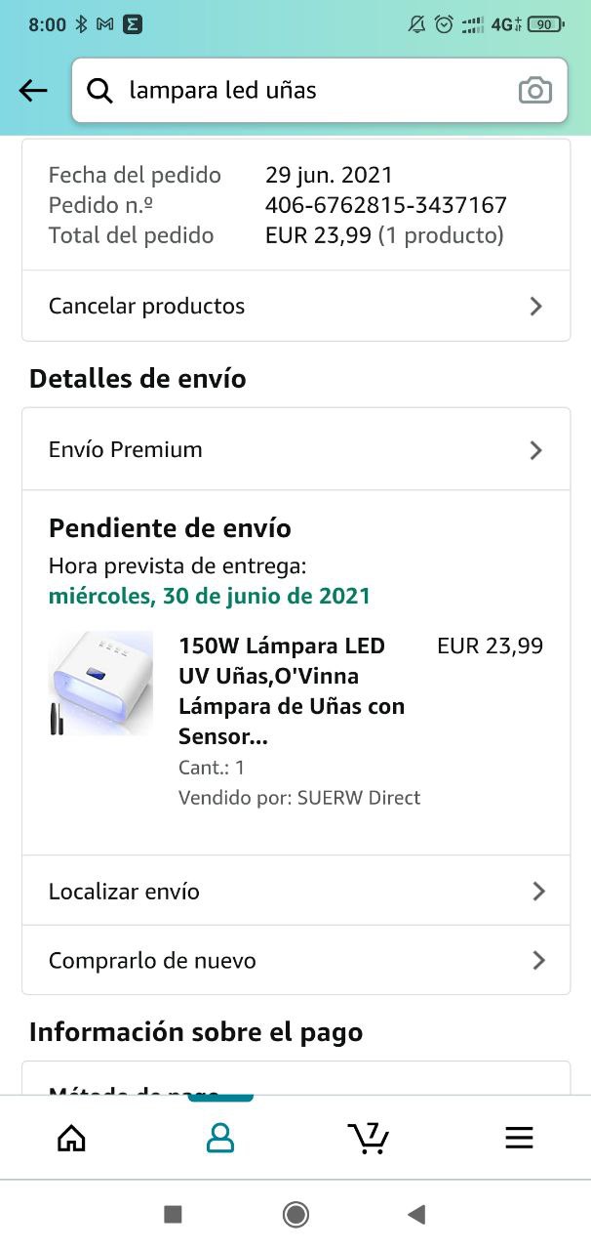The image size is (591, 1250).
Task: Select Cancelar productos row
Action: pos(146,306)
